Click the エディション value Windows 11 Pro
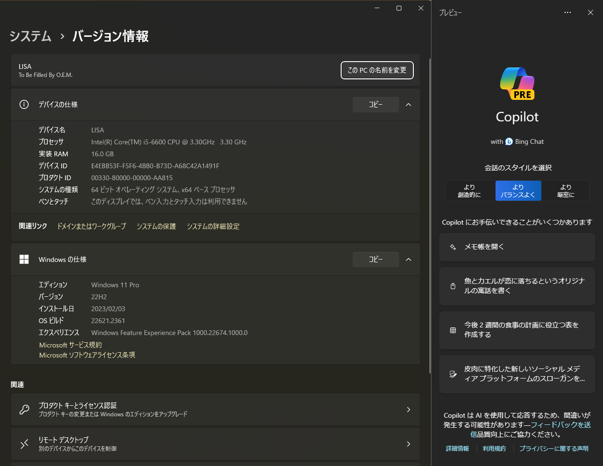This screenshot has width=603, height=466. pos(115,285)
